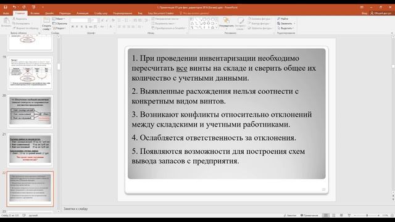Image resolution: width=395 pixels, height=222 pixels.
Task: Click the Заметки button in status bar
Action: [290, 215]
